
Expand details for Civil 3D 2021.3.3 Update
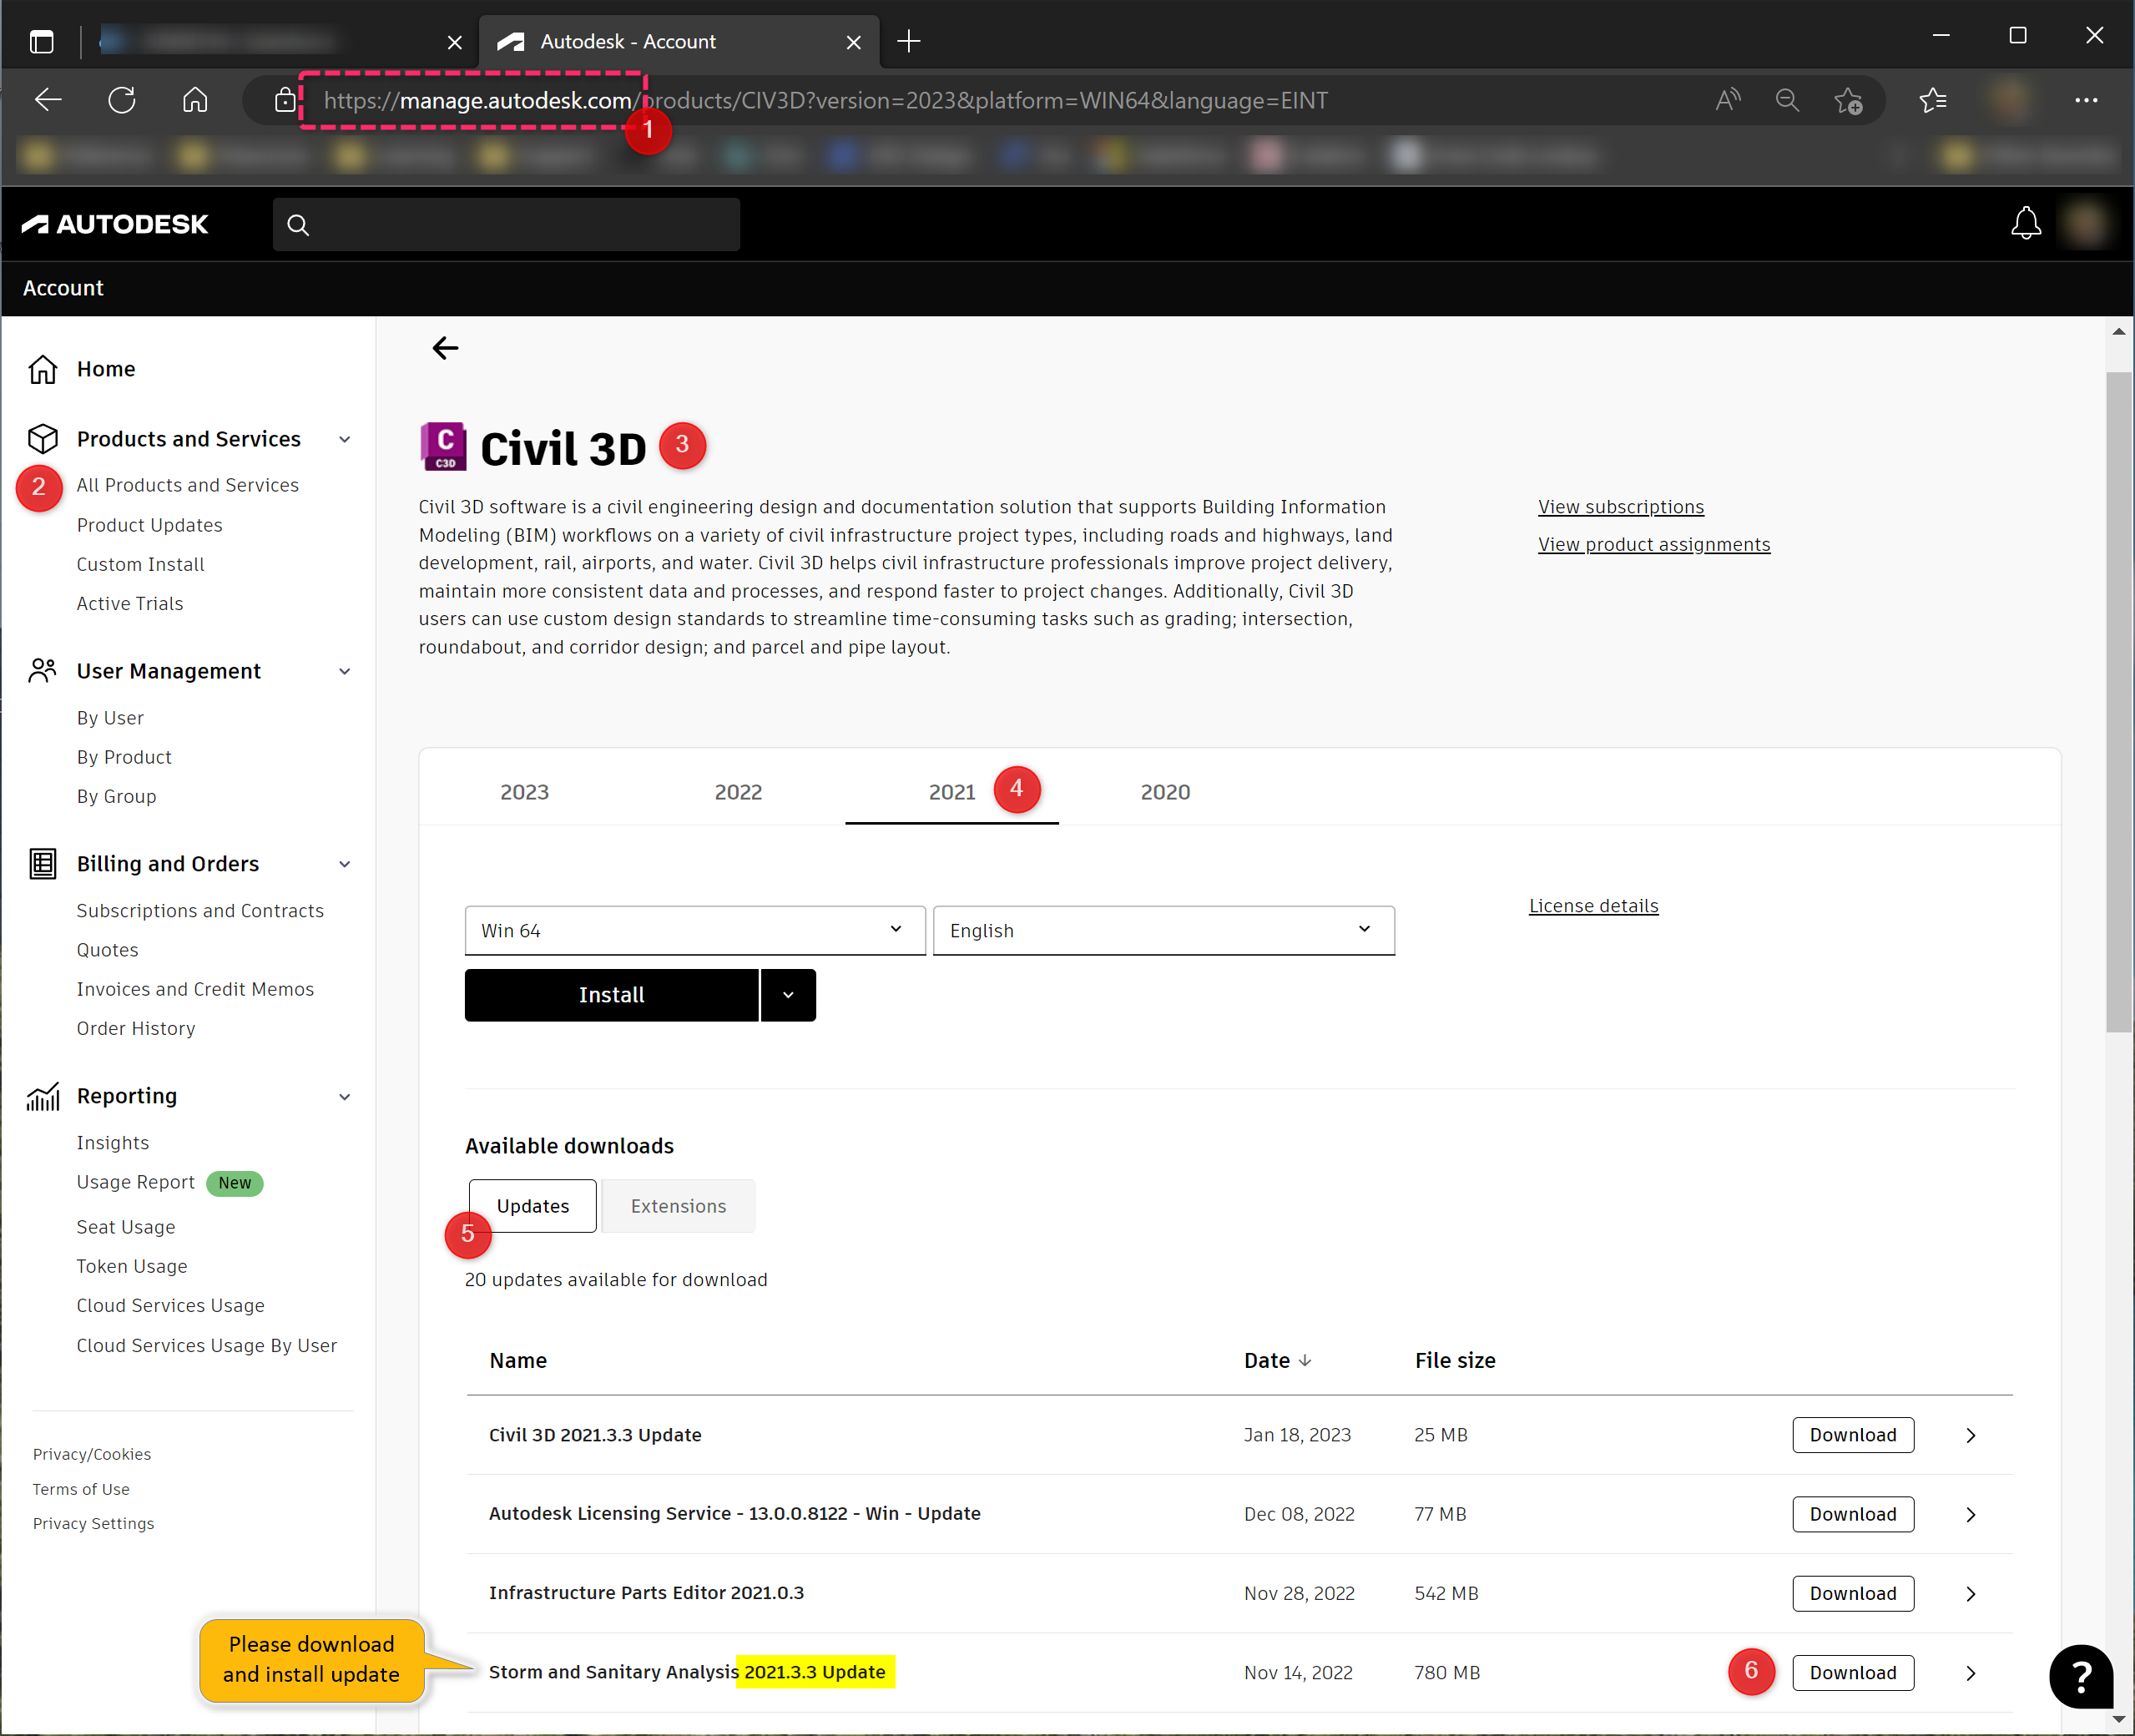1970,1435
